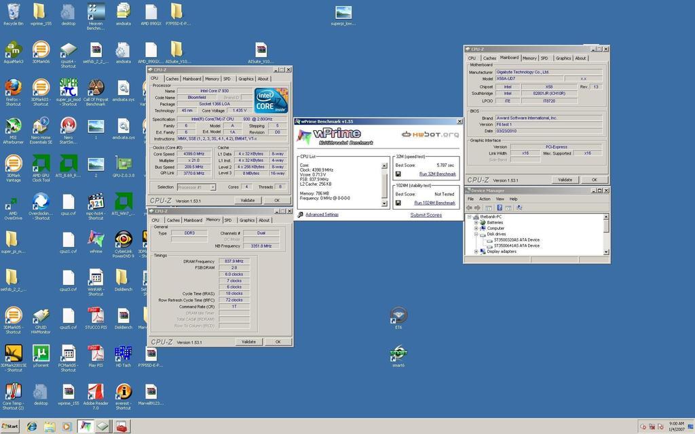
Task: Open the WinRAR shortcut on the desktop
Action: [96, 281]
